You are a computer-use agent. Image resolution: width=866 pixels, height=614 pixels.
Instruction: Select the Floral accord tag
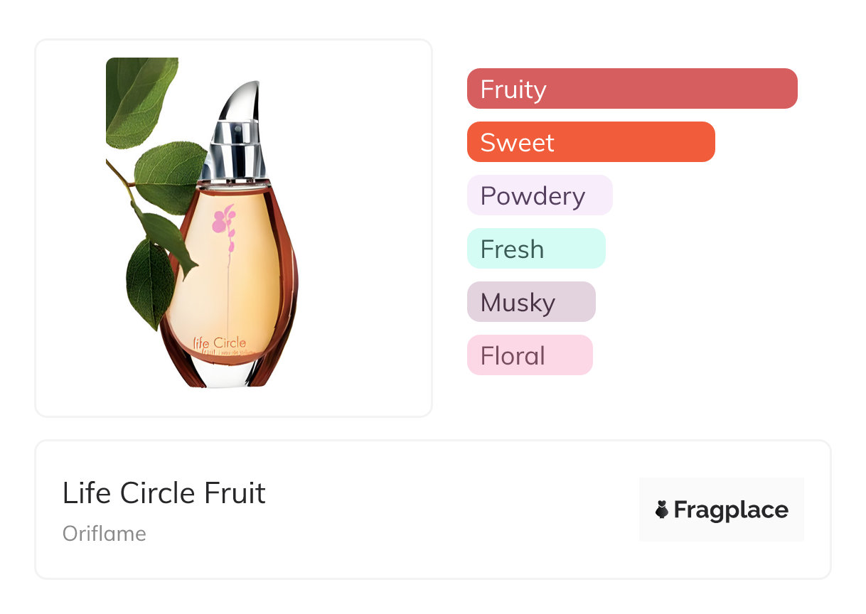point(530,355)
